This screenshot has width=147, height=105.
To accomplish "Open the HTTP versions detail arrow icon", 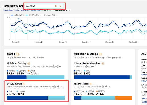I will [91, 84].
